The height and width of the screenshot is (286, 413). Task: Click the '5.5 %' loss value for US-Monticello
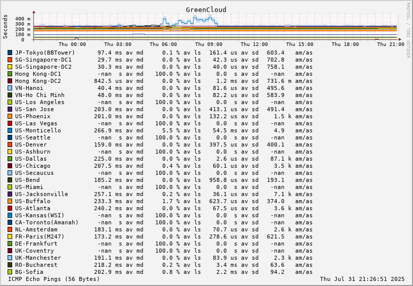pos(171,130)
